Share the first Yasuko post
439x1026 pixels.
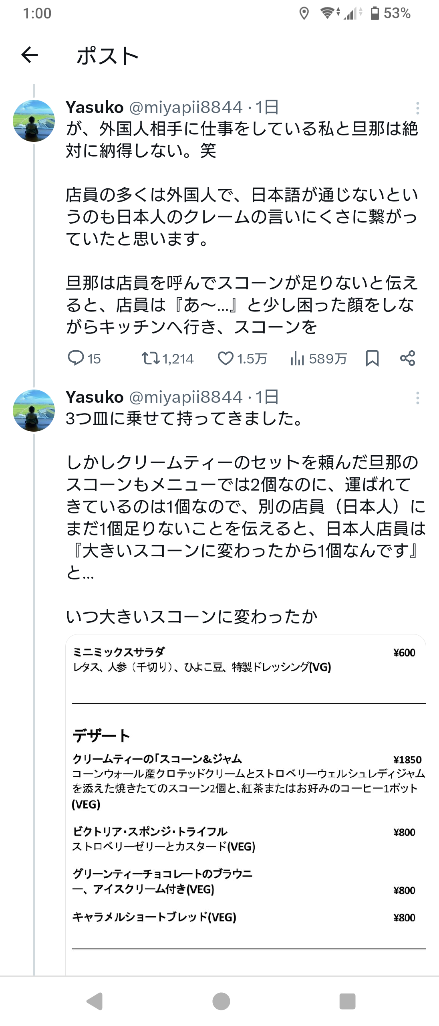point(407,358)
